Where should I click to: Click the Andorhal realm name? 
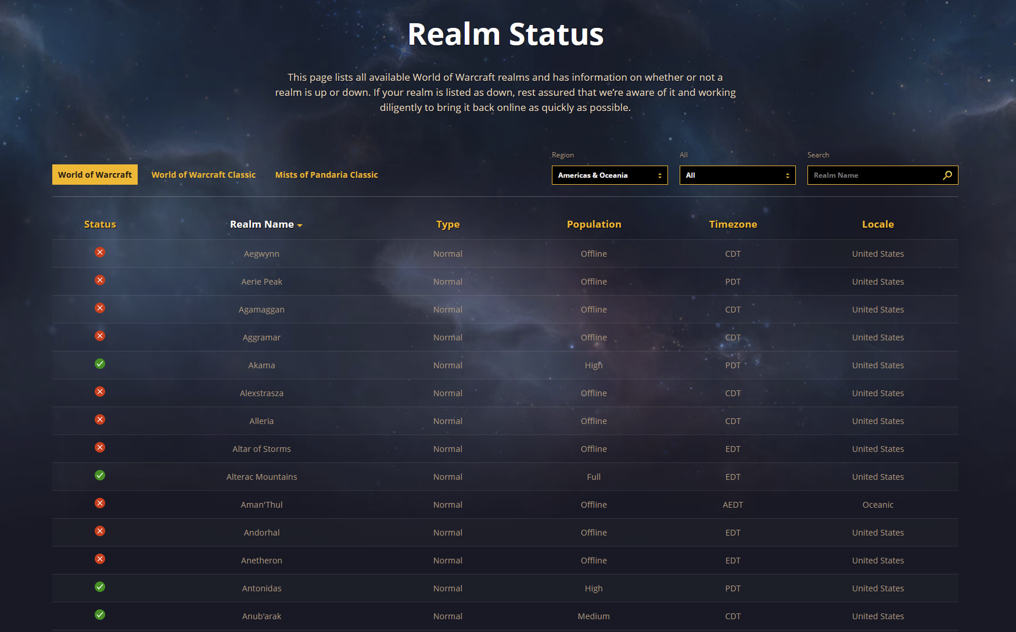point(261,533)
